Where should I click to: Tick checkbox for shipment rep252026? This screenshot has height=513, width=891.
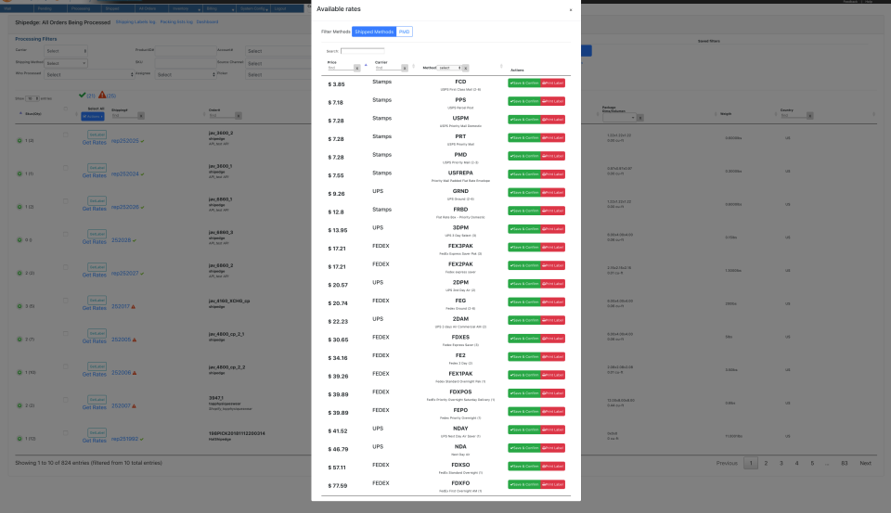coord(65,200)
